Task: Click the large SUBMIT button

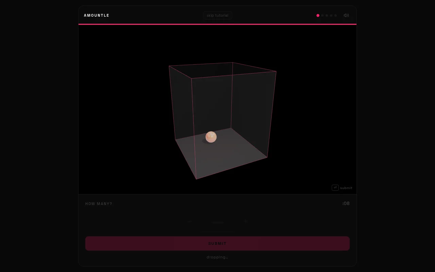Action: click(217, 243)
